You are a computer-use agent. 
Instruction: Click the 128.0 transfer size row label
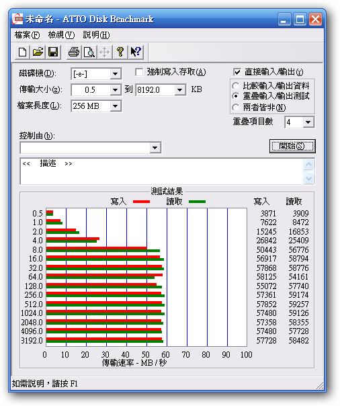(x=34, y=286)
